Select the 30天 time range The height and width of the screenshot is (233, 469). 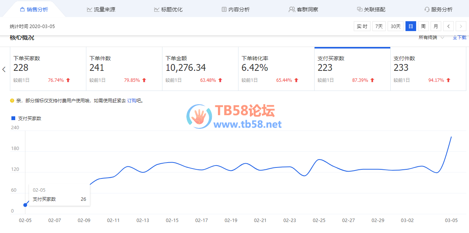point(396,26)
